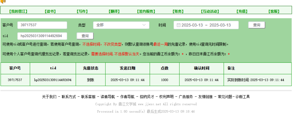295x115 pixels.
Task: Select the 到账 status cell
Action: pyautogui.click(x=91, y=80)
